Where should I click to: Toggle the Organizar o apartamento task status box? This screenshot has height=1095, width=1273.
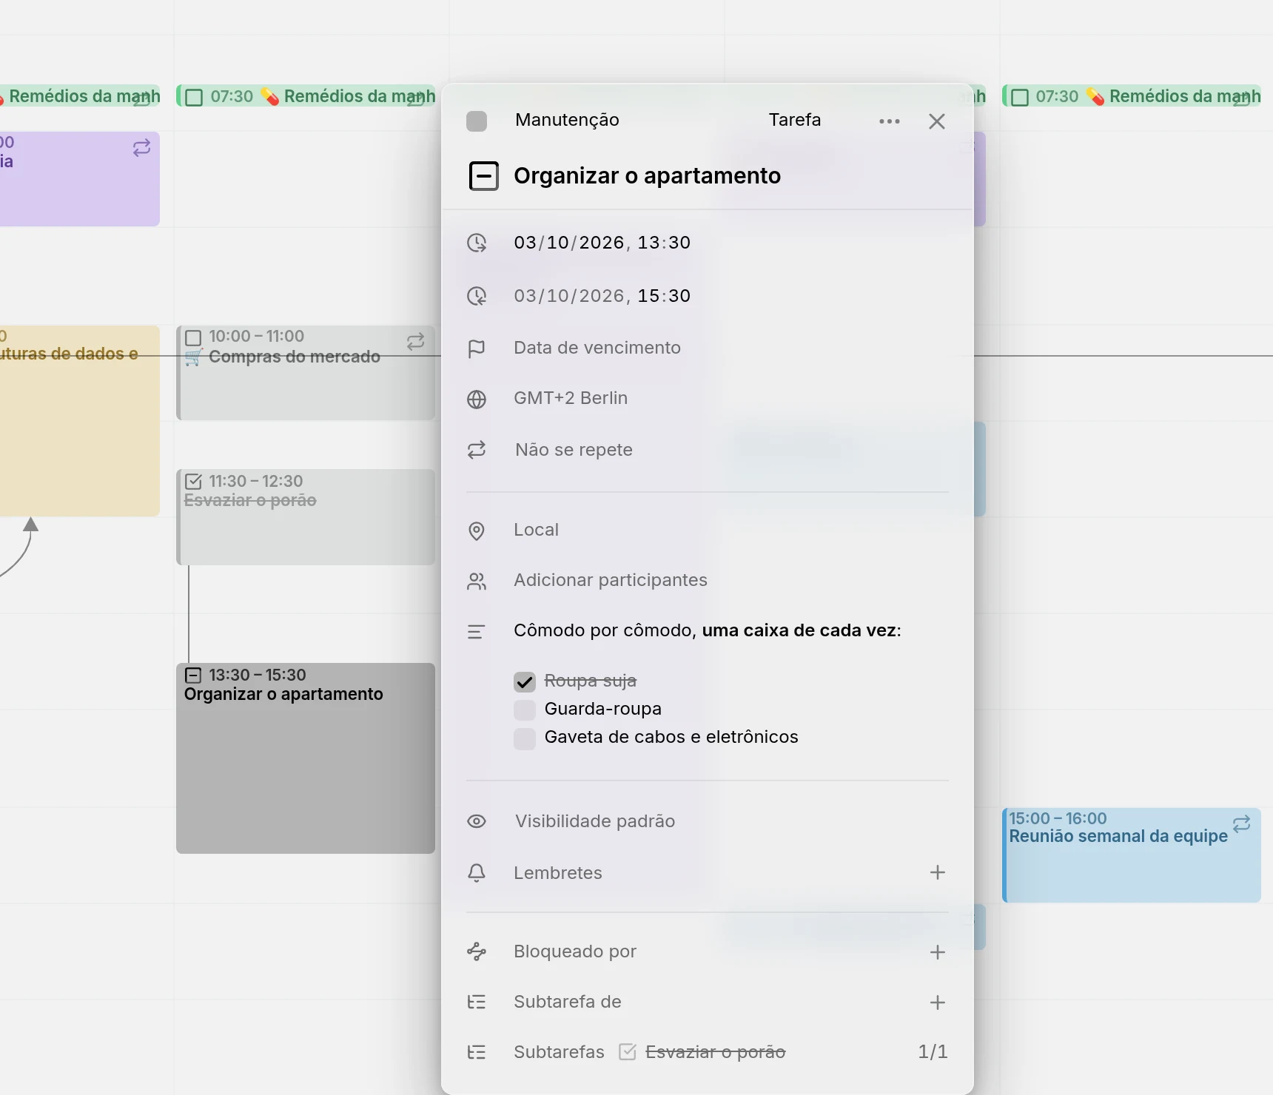click(484, 176)
